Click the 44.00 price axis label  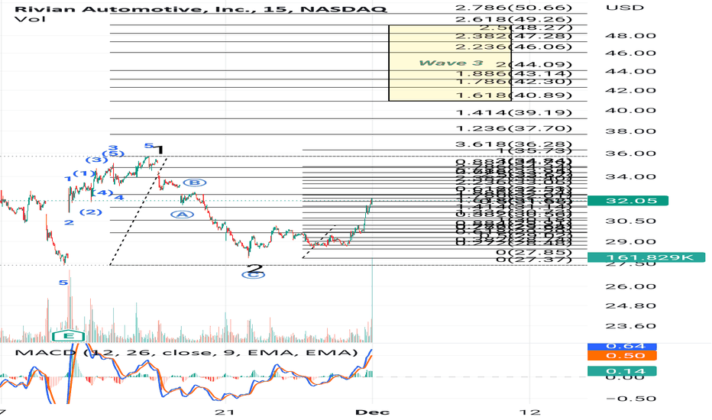click(631, 71)
